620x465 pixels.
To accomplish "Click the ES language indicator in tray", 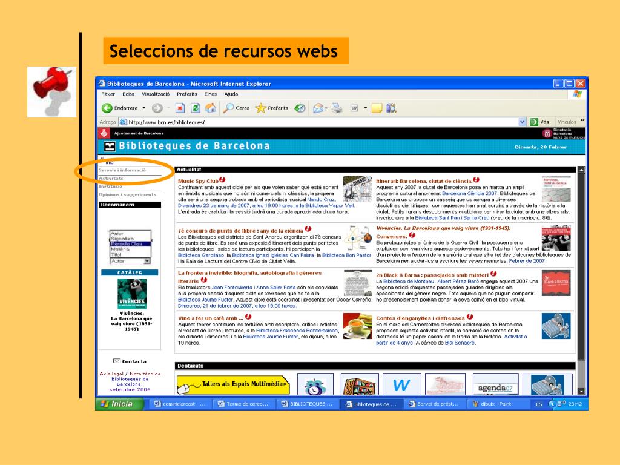I will pos(539,404).
